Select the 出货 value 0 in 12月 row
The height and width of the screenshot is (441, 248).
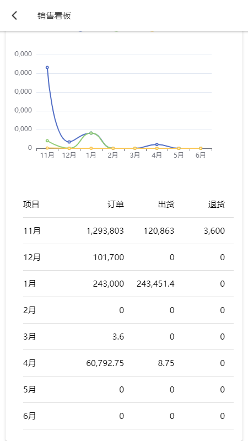(x=172, y=257)
